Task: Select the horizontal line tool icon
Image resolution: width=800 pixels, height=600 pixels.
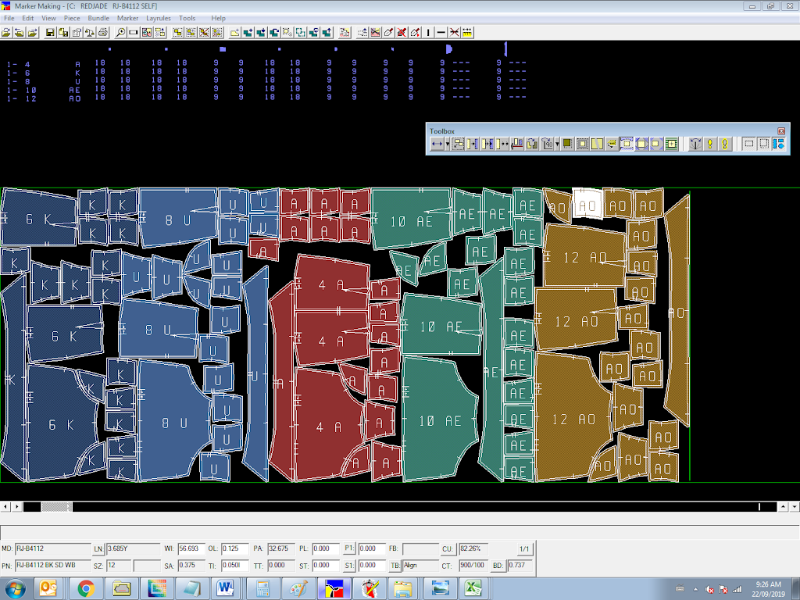Action: click(441, 33)
